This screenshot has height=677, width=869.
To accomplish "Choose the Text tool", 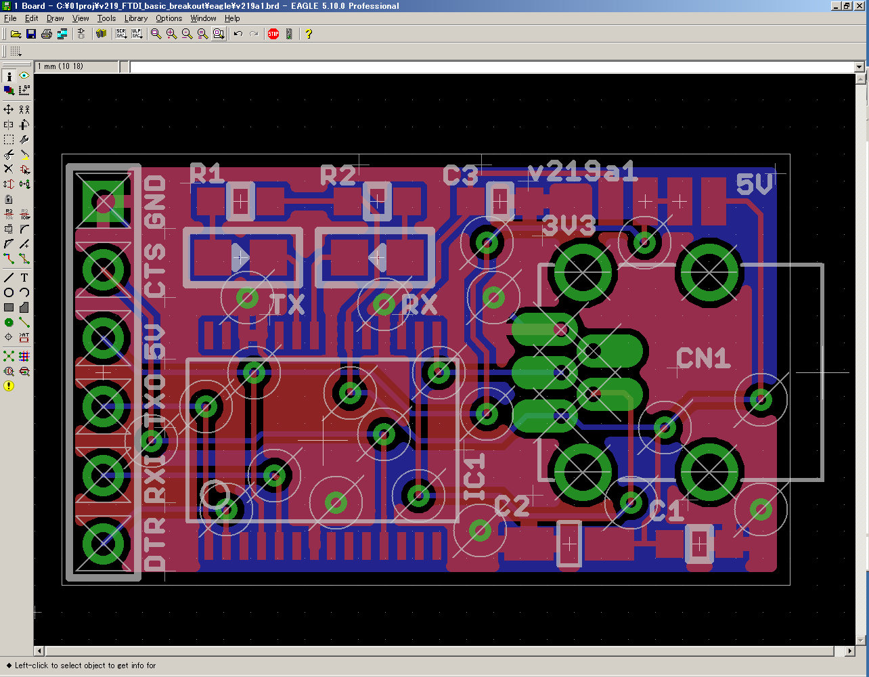I will (24, 278).
